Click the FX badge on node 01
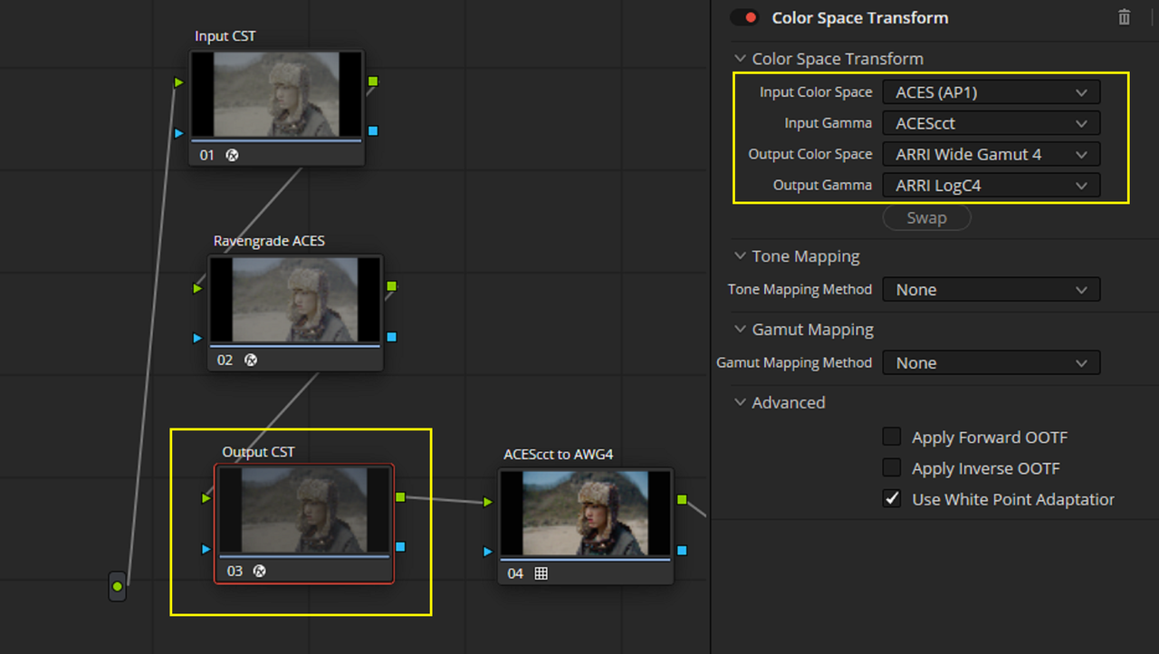 click(x=232, y=155)
